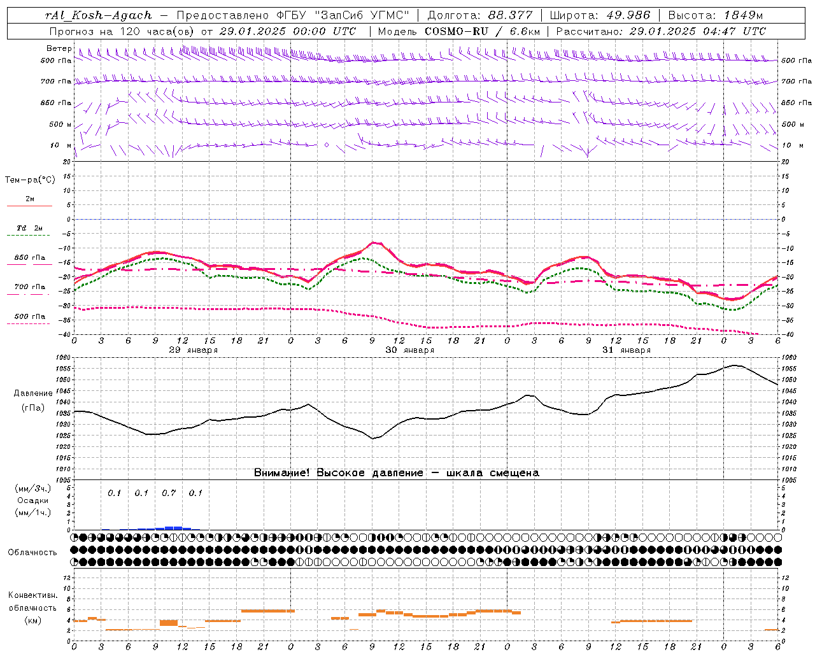This screenshot has width=815, height=652.
Task: Click the station title rAl_Kosh-Agach
Action: 99,15
